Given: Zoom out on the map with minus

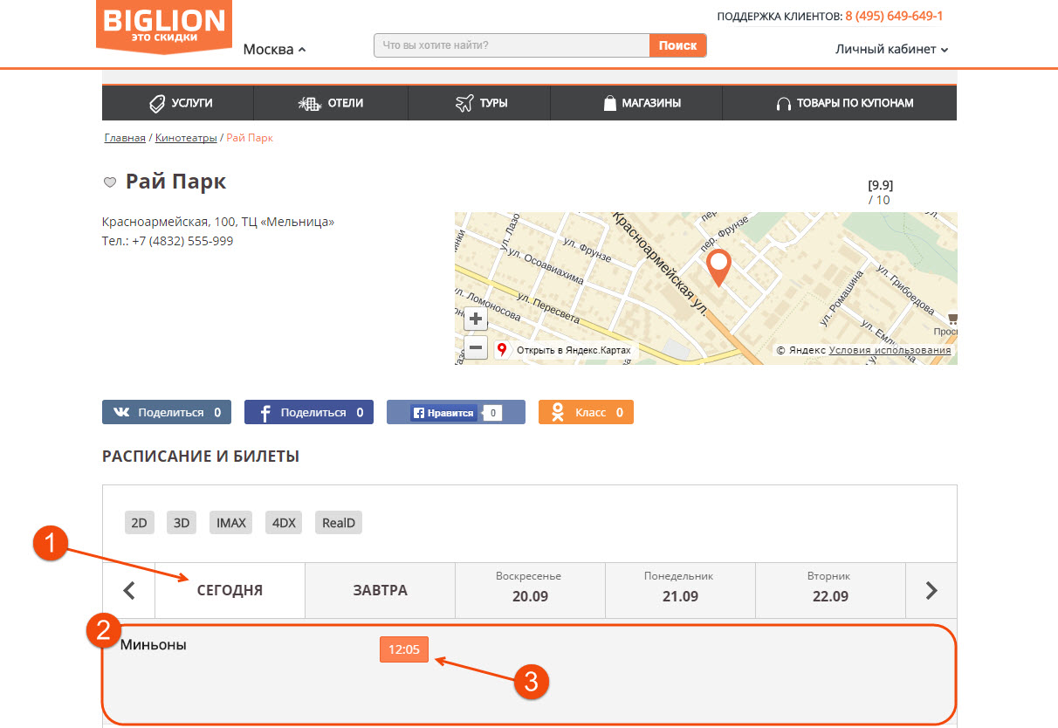Looking at the screenshot, I should click(x=475, y=348).
